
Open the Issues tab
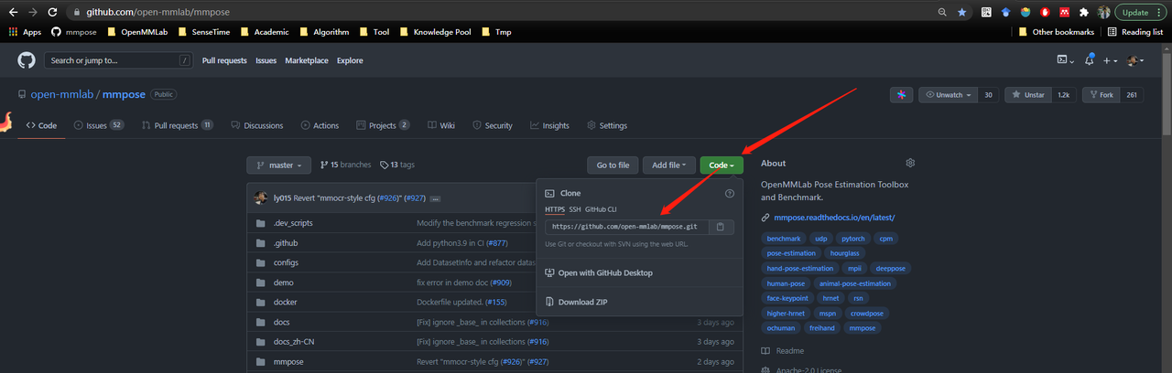(97, 125)
